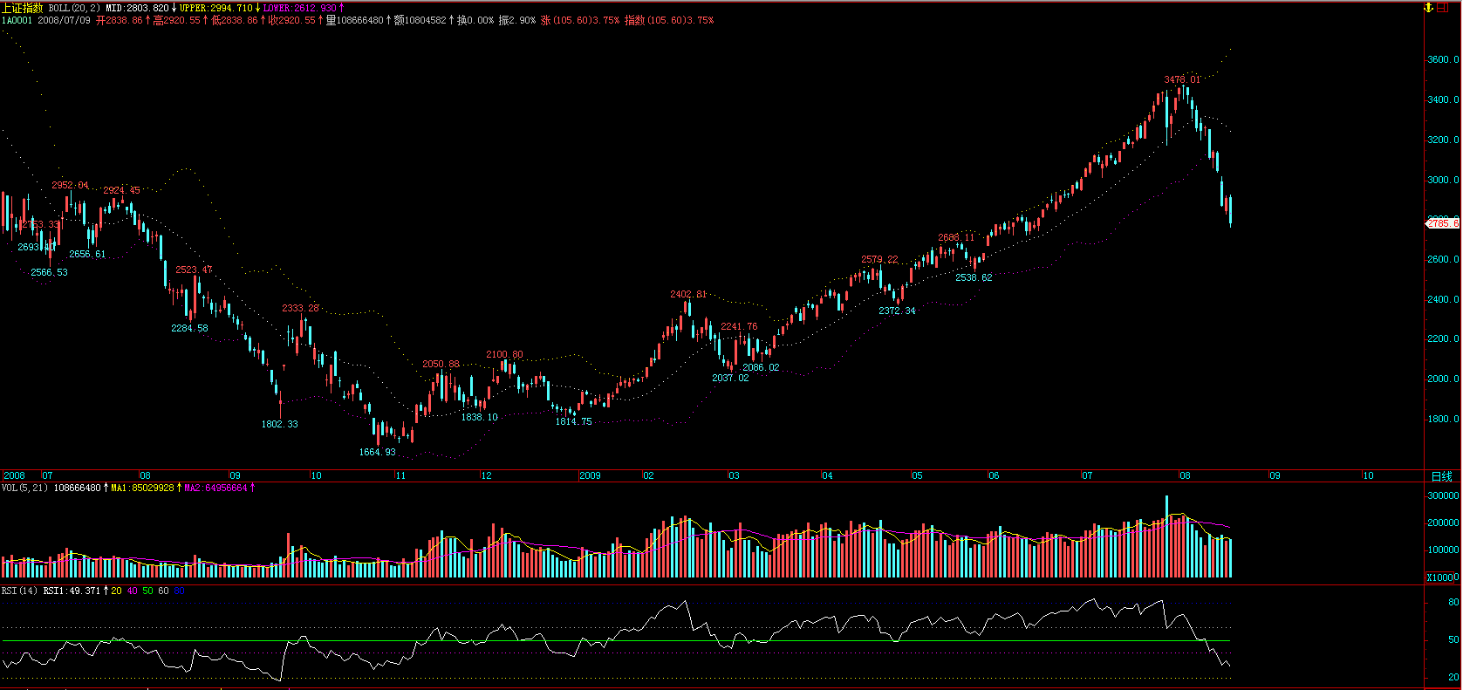Click the 2100.80 high price label

(504, 355)
